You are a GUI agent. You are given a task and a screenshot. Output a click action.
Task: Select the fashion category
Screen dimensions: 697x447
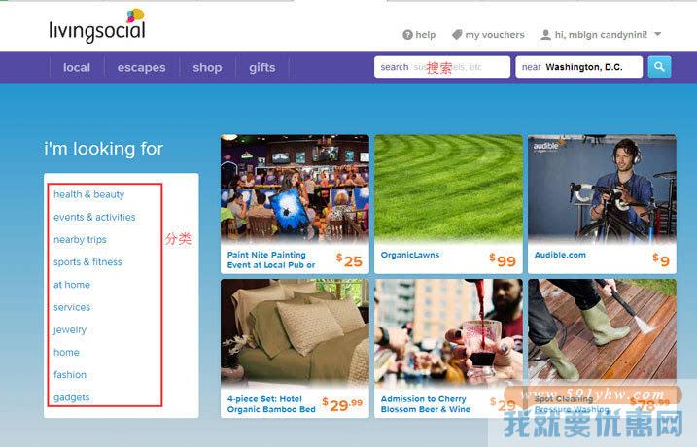pos(70,374)
